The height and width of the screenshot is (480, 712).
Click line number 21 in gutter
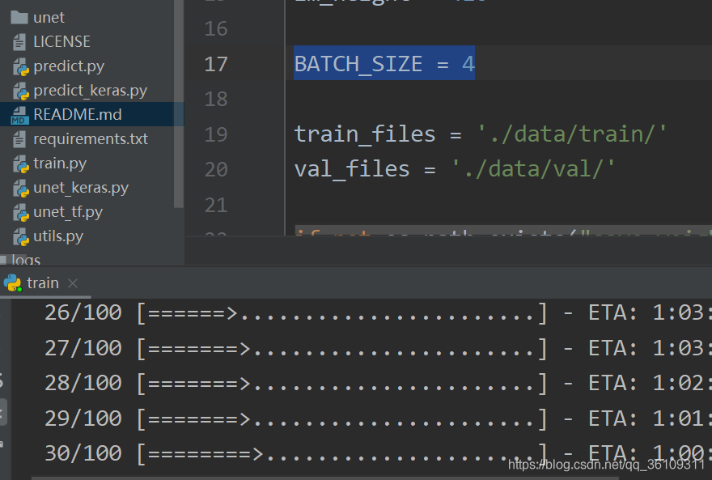pyautogui.click(x=216, y=206)
